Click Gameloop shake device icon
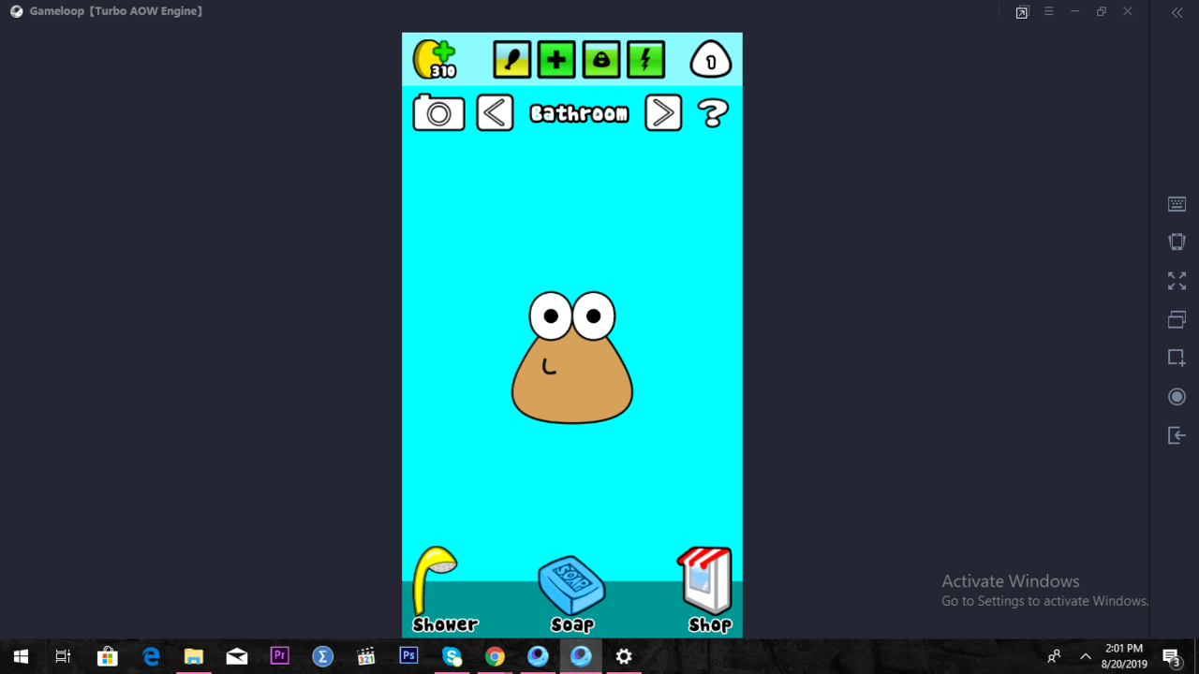 coord(1177,242)
